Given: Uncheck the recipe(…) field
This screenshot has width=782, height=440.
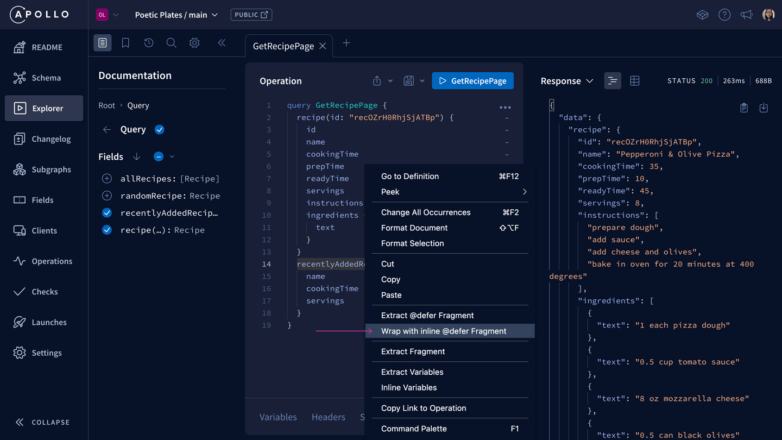Looking at the screenshot, I should (x=106, y=230).
